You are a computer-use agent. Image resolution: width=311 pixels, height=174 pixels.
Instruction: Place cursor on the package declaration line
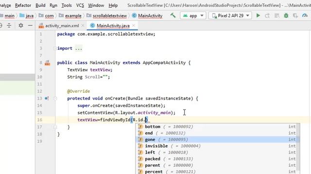pyautogui.click(x=106, y=34)
